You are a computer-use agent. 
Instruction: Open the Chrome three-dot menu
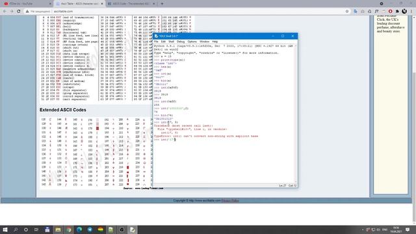point(411,12)
